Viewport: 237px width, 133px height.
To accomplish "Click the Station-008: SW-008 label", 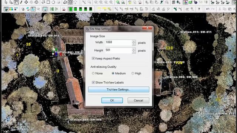I will pos(86,120).
